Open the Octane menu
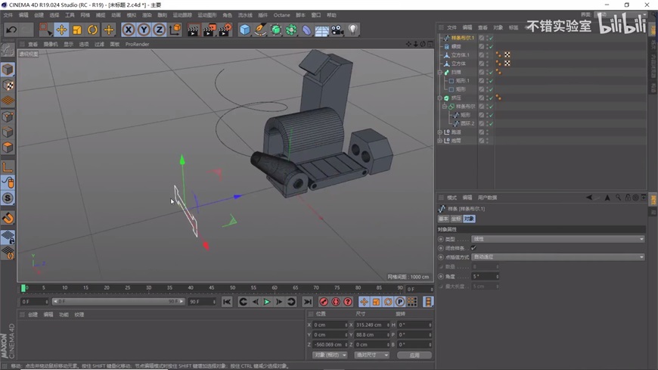 tap(281, 15)
